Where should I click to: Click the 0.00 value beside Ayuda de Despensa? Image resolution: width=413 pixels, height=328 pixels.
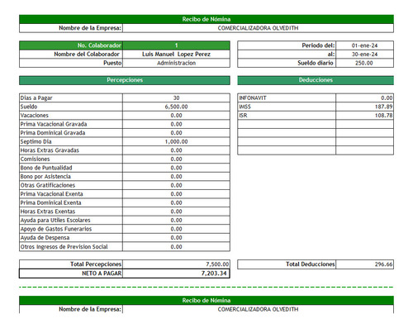pyautogui.click(x=176, y=238)
